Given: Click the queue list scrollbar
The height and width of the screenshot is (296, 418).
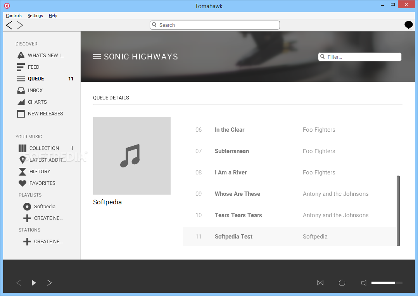Looking at the screenshot, I should 398,211.
